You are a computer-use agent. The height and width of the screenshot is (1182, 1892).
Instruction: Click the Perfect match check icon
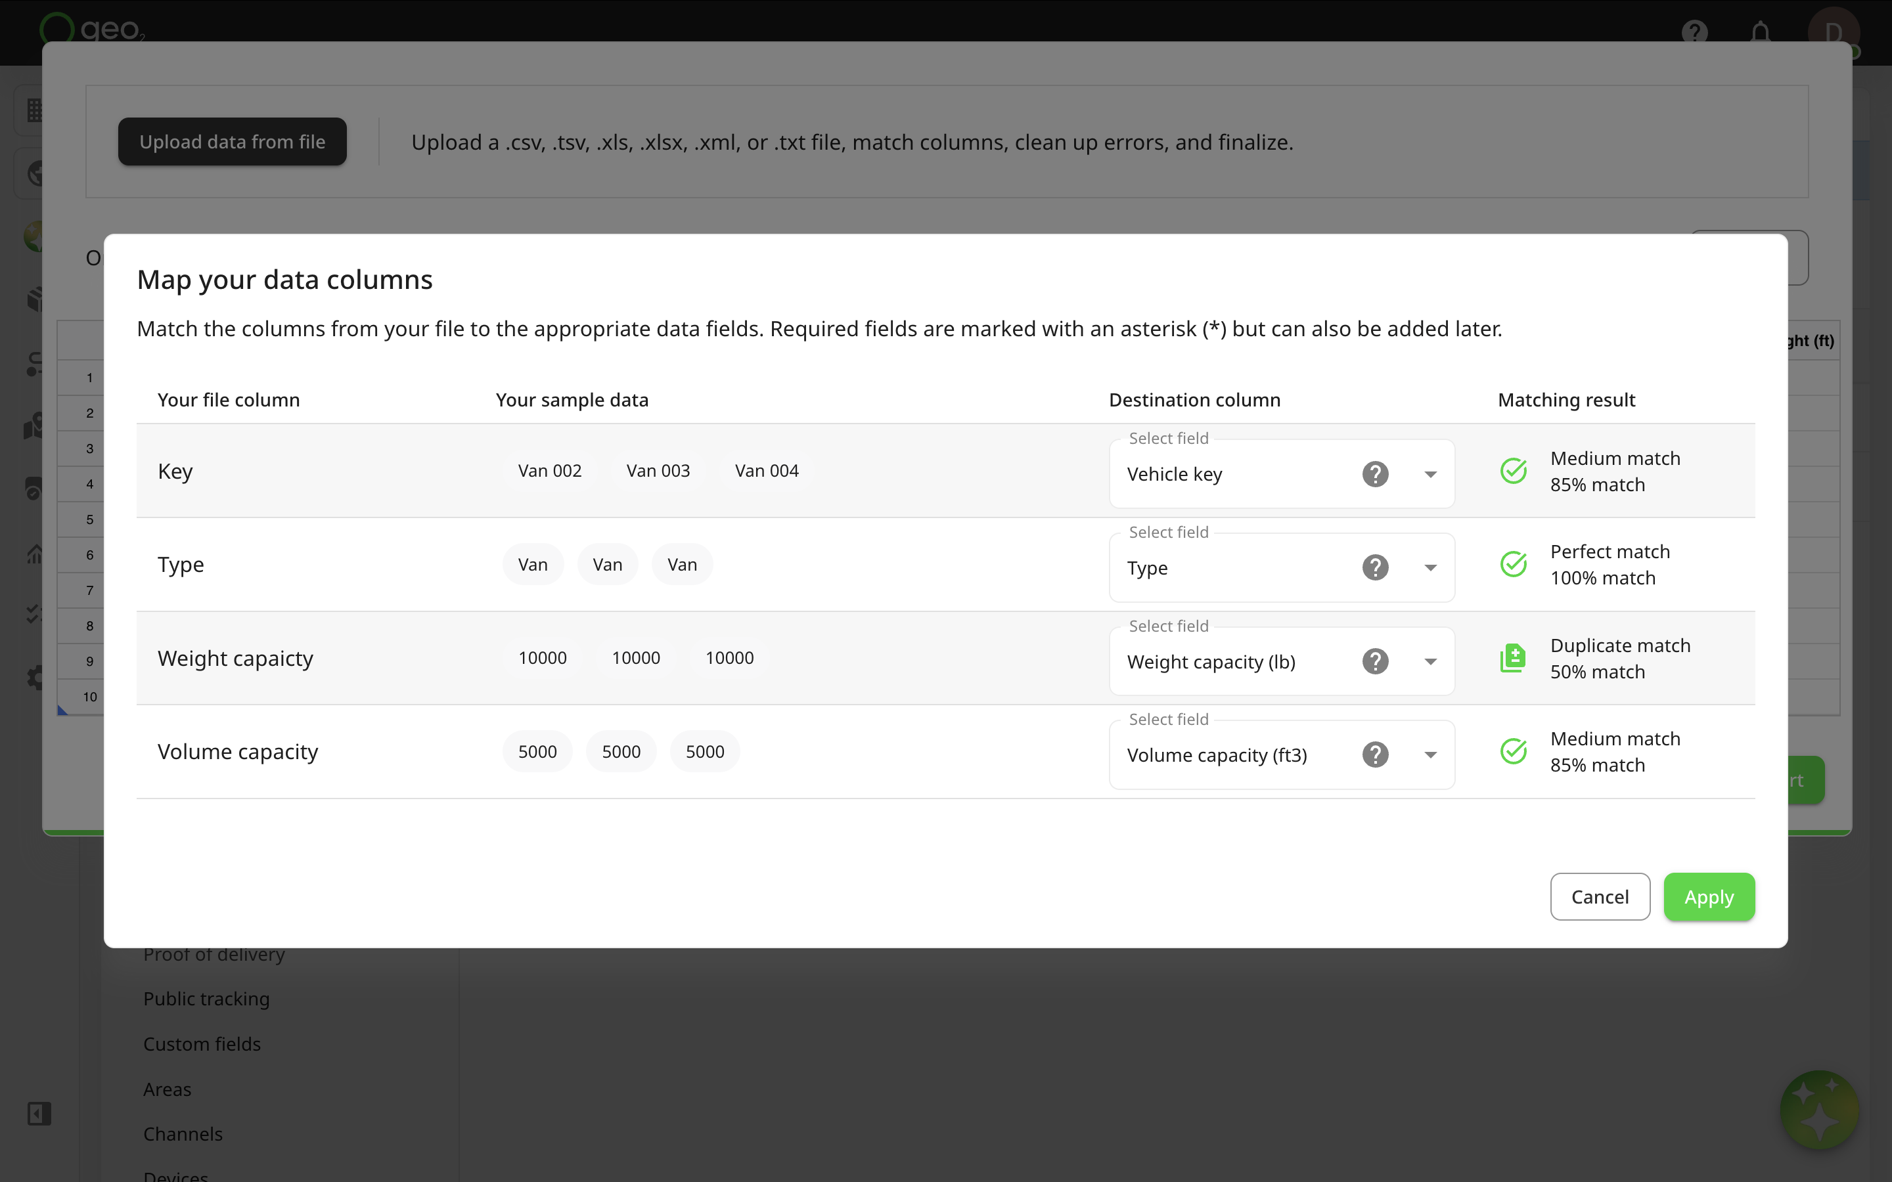pyautogui.click(x=1514, y=565)
